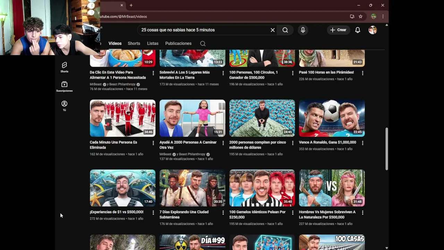Screen dimensions: 444x250
Task: Open the account avatar menu
Action: tap(373, 30)
